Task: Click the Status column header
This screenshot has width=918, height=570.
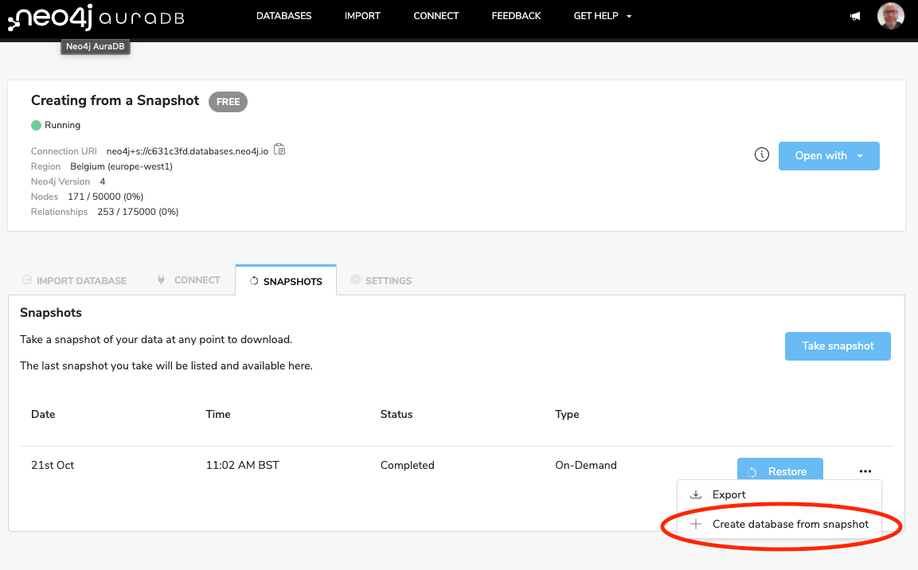Action: [396, 414]
